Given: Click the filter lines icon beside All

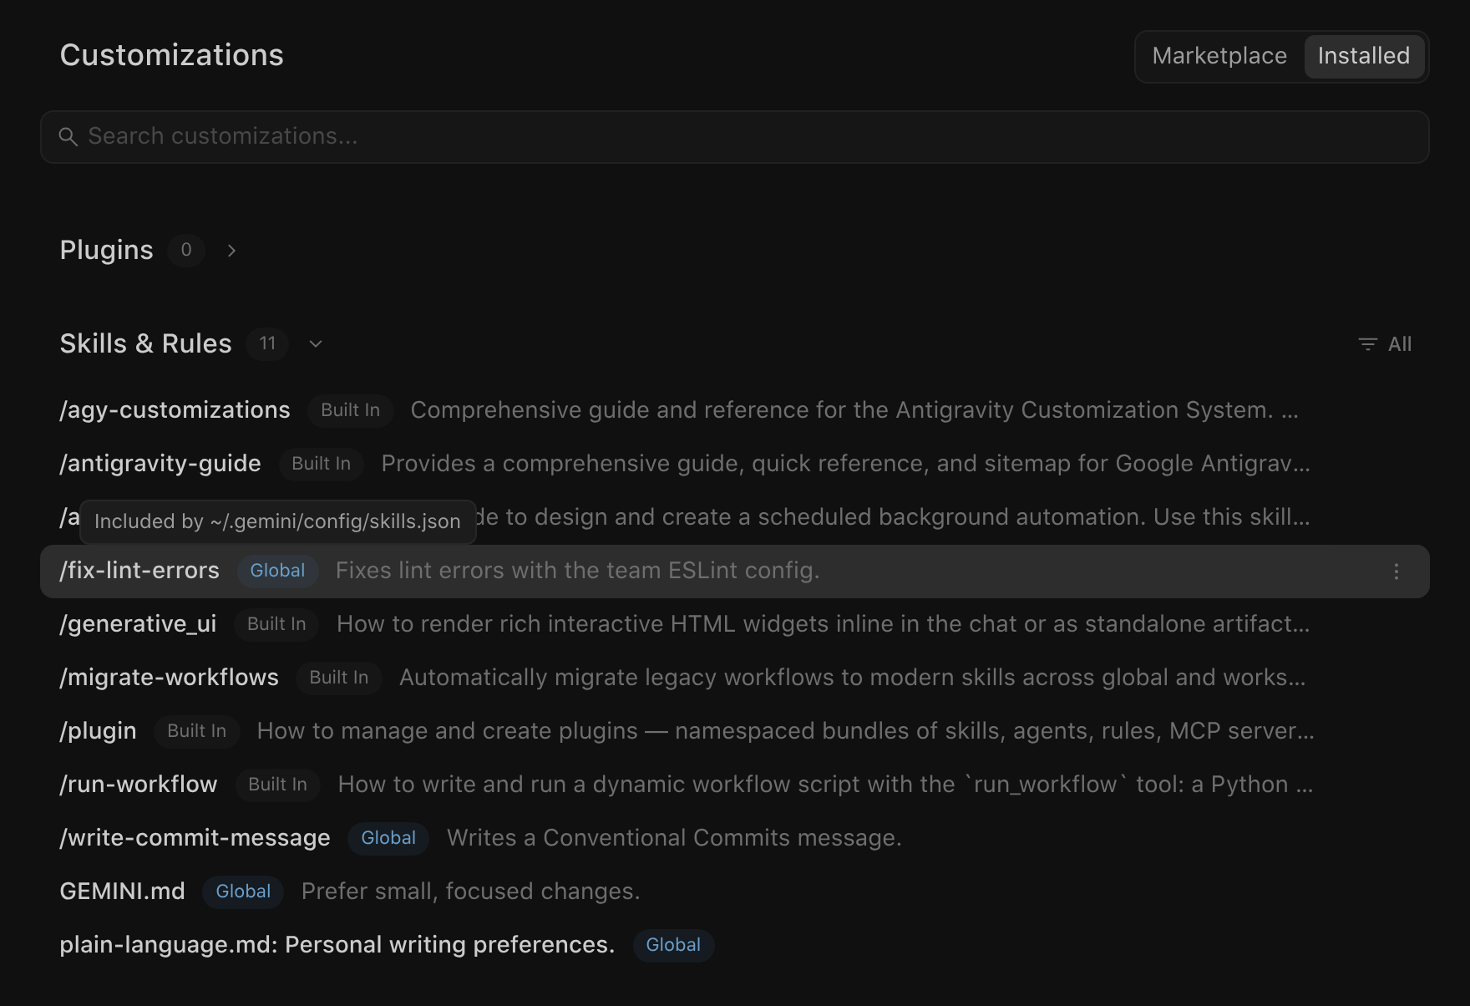Looking at the screenshot, I should [1367, 344].
